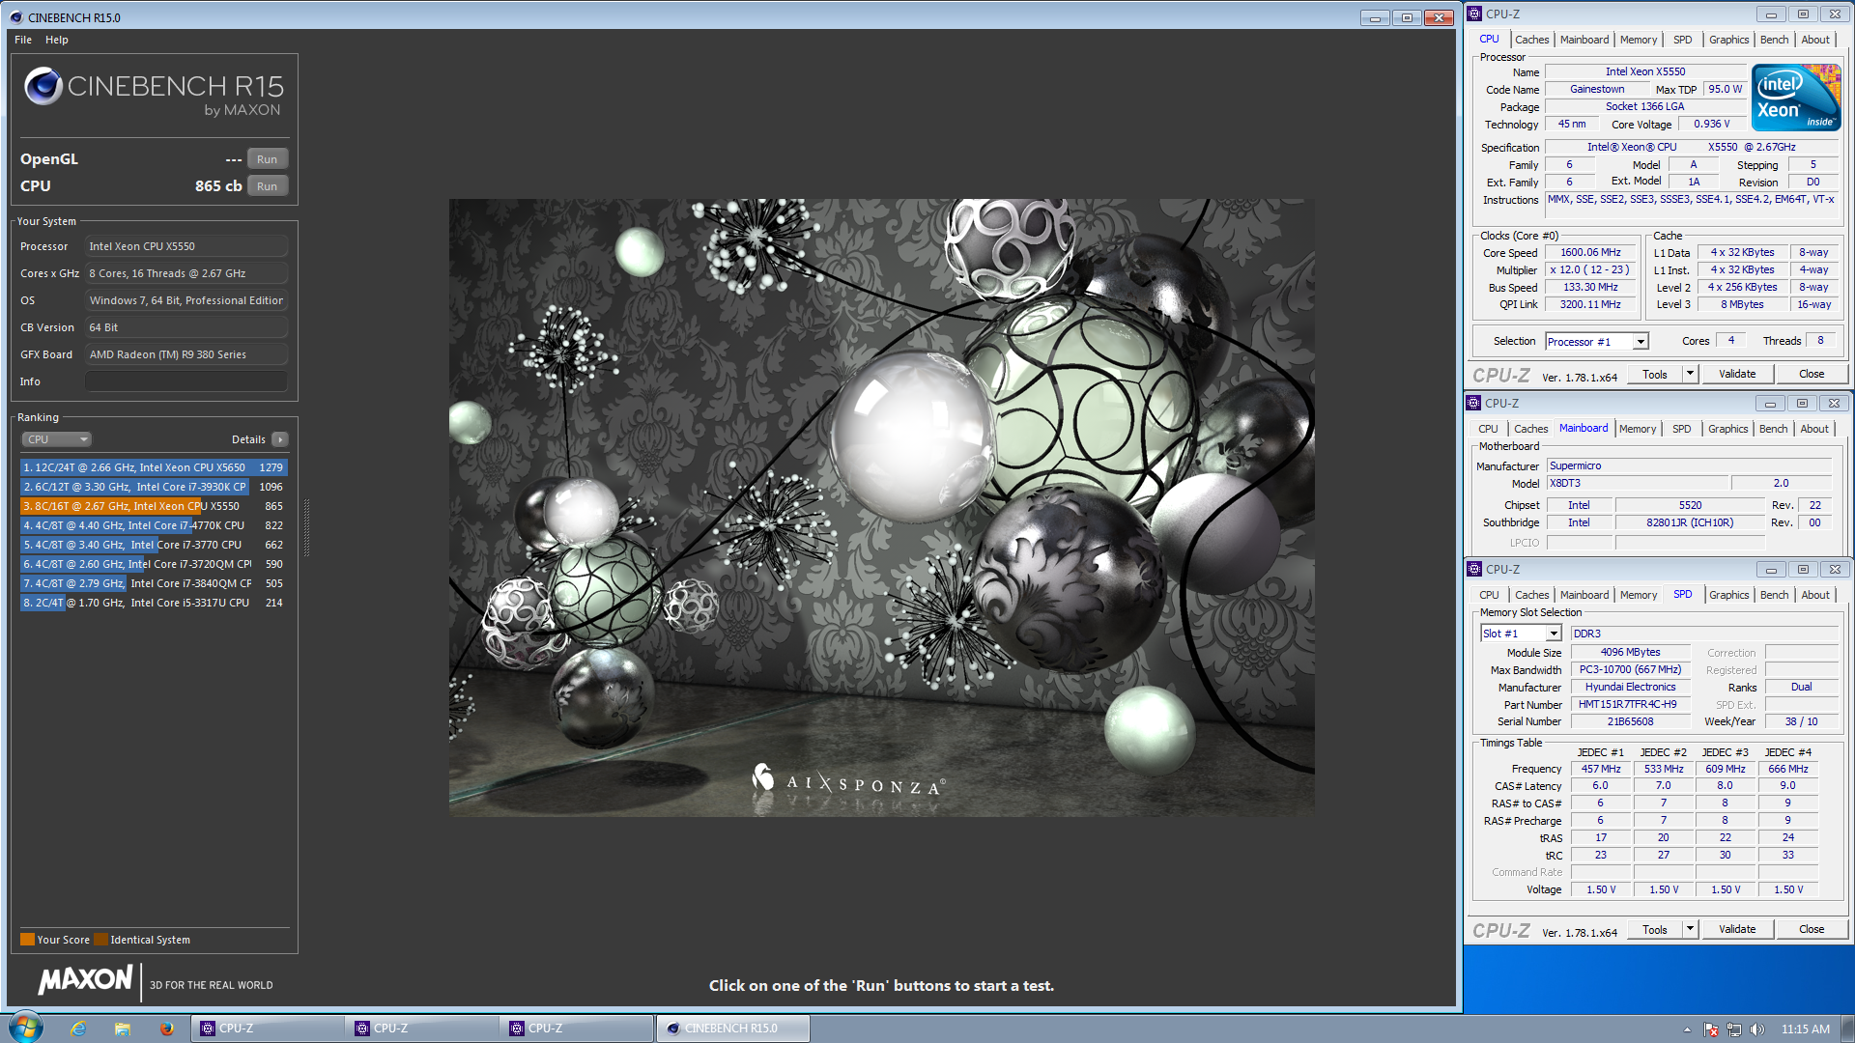Click Tools button in bottom CPU-Z window
This screenshot has height=1043, width=1855.
[1655, 930]
